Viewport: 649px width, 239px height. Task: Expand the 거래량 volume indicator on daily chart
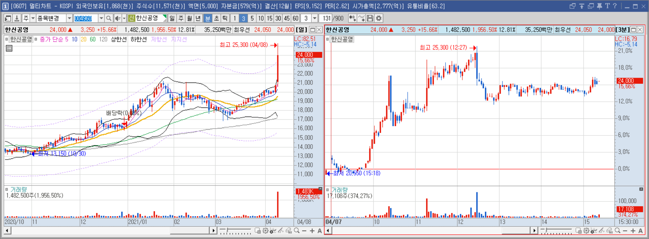7,189
